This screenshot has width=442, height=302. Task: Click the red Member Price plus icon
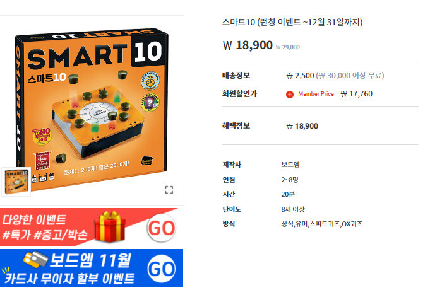[289, 95]
